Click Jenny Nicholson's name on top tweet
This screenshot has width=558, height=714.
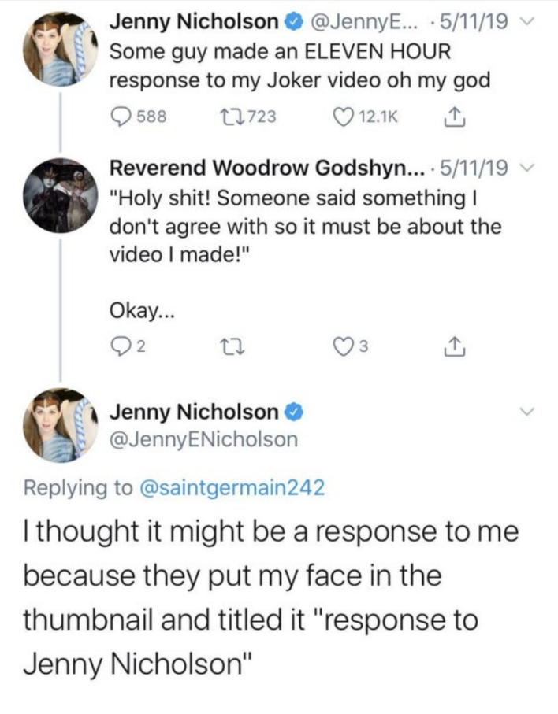click(194, 22)
